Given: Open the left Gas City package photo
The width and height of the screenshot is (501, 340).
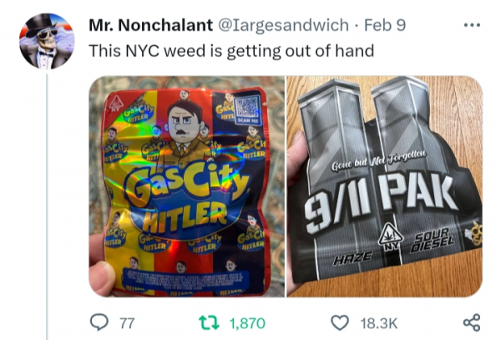Looking at the screenshot, I should click(x=186, y=186).
